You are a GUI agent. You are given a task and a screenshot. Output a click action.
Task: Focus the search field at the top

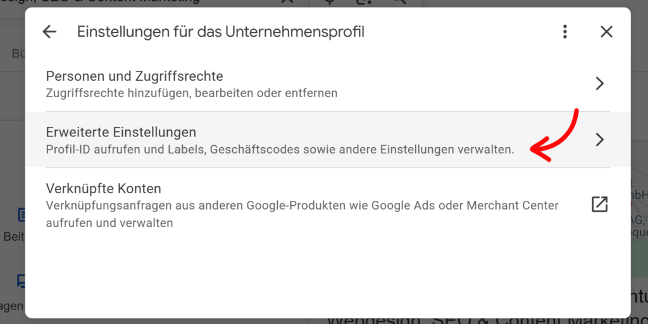[x=127, y=3]
